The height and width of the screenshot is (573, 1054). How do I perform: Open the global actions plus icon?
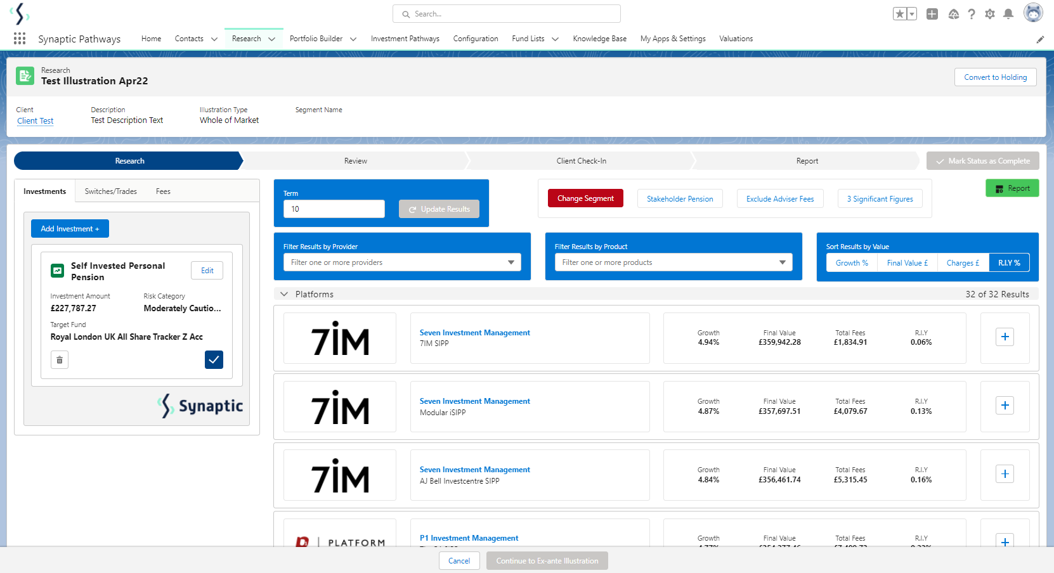pos(932,14)
